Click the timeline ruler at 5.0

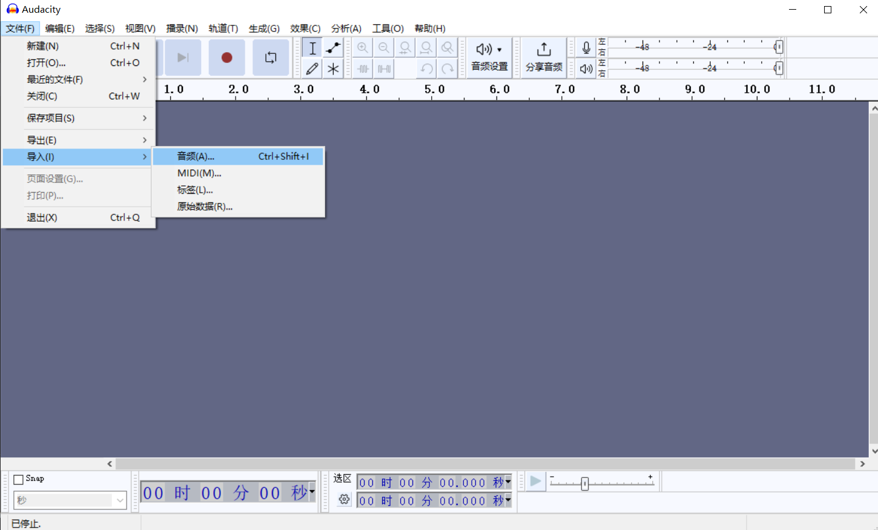[434, 90]
